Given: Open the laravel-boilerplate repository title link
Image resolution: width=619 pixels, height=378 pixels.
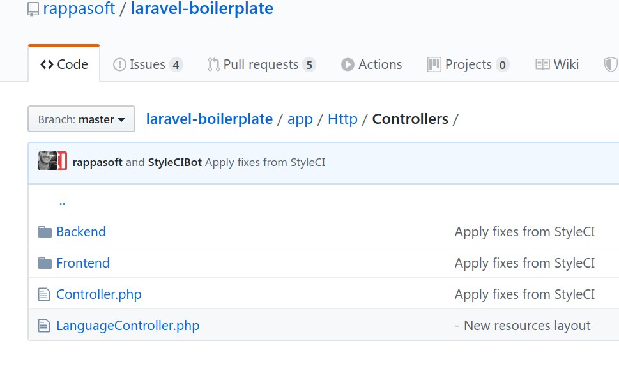Looking at the screenshot, I should [x=202, y=9].
